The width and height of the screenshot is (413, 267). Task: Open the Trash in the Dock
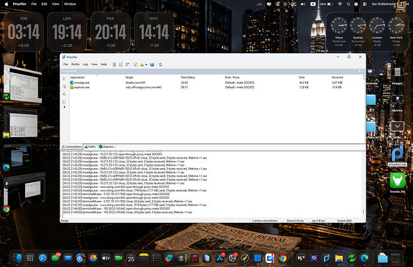395,258
